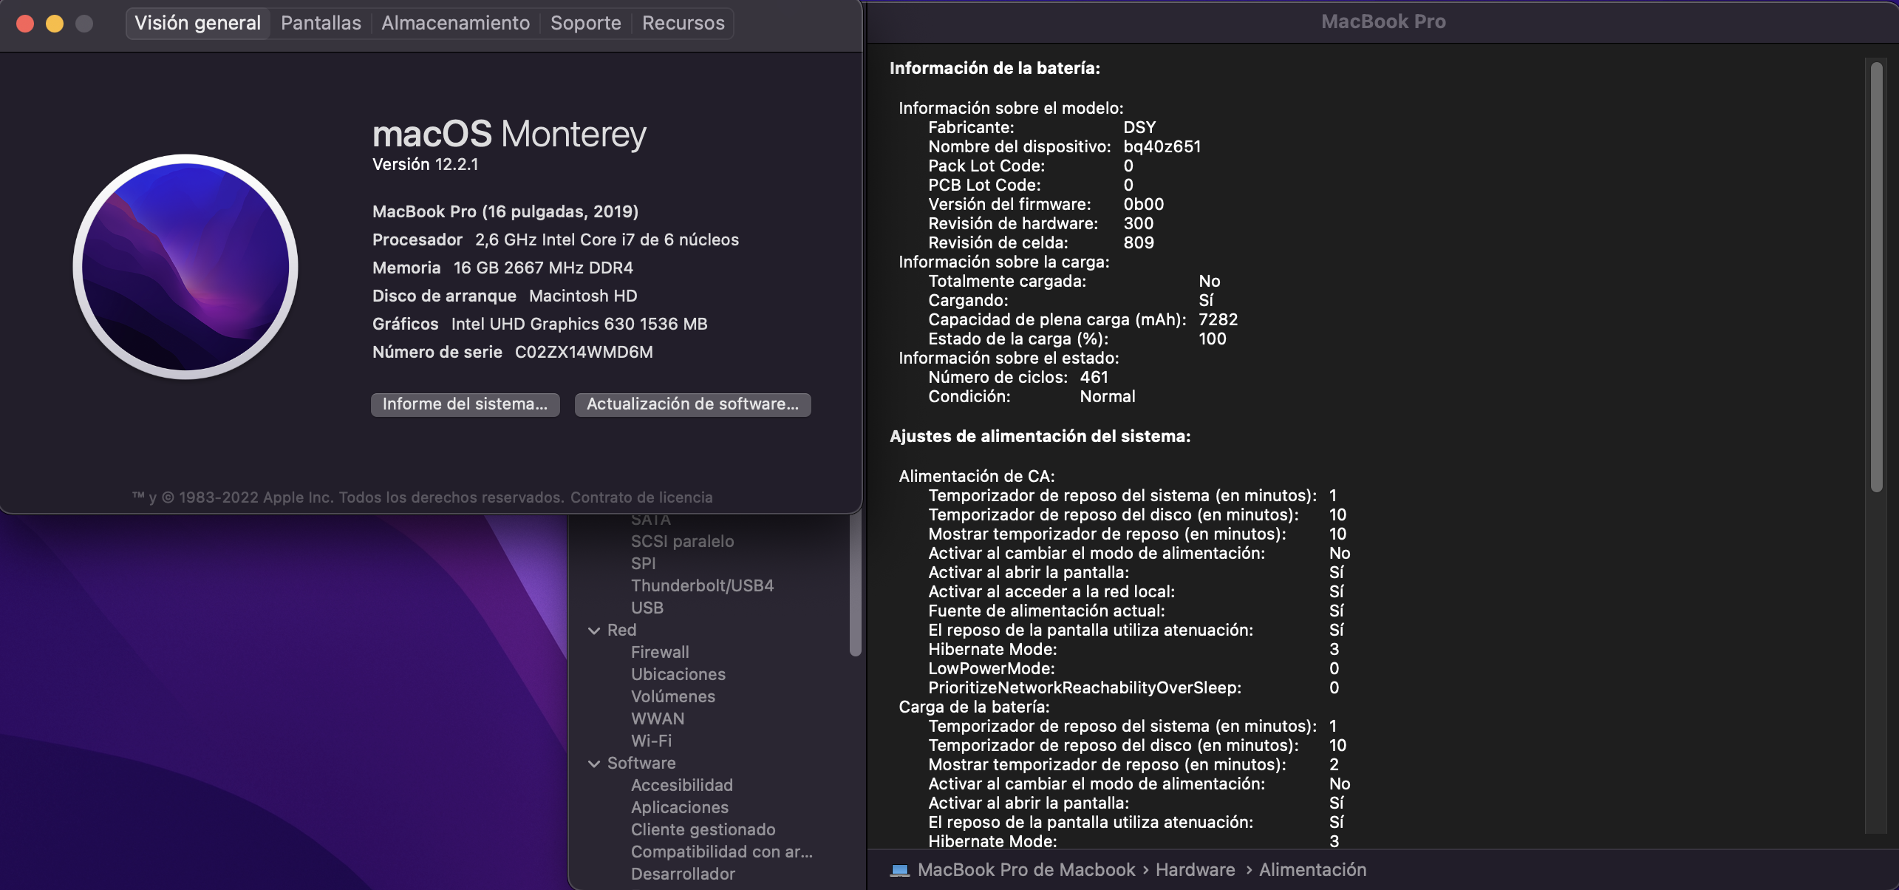Click the Memoria 16 GB line

click(502, 268)
